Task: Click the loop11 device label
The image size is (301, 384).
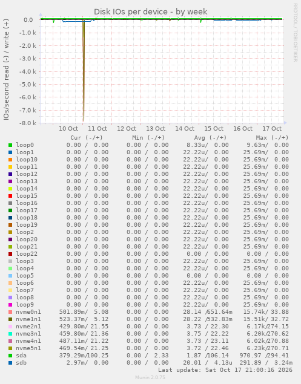Action: pyautogui.click(x=27, y=167)
